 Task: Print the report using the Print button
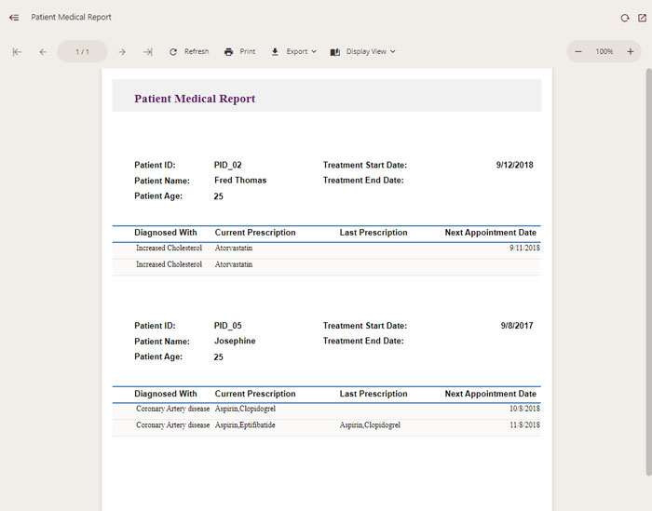pyautogui.click(x=239, y=52)
